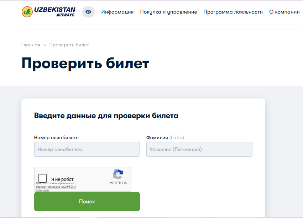Click the Я не робот label text
Screen dimensions: 303x218
[x=62, y=179]
